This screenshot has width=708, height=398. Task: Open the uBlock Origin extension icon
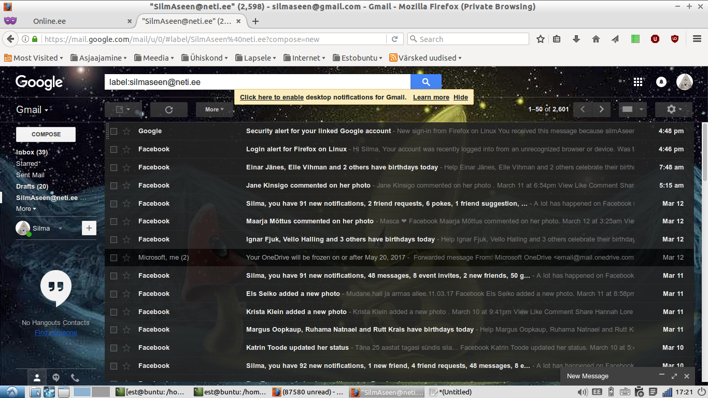point(675,39)
